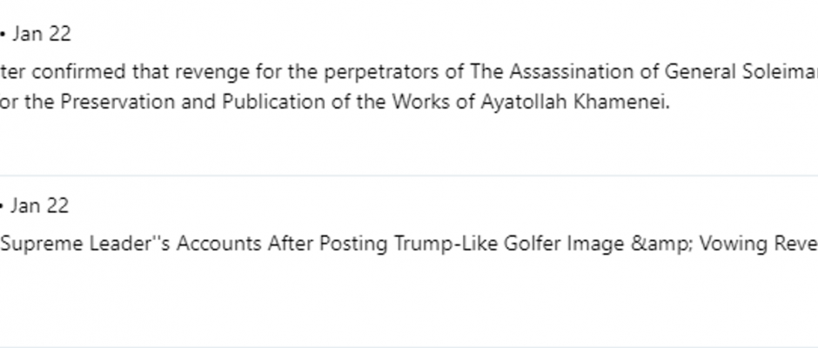The width and height of the screenshot is (818, 348).
Task: Open the second post's Jan 22 timestamp
Action: click(40, 205)
